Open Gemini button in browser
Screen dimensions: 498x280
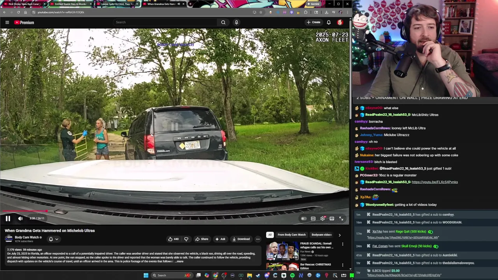click(313, 4)
